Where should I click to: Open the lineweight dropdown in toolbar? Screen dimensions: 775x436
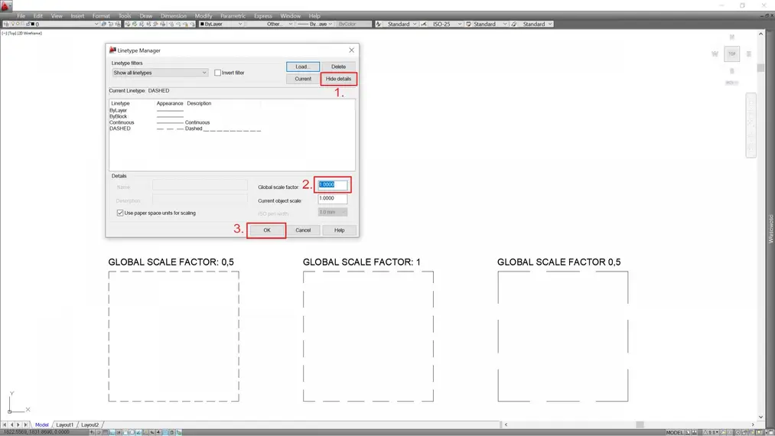(x=314, y=24)
